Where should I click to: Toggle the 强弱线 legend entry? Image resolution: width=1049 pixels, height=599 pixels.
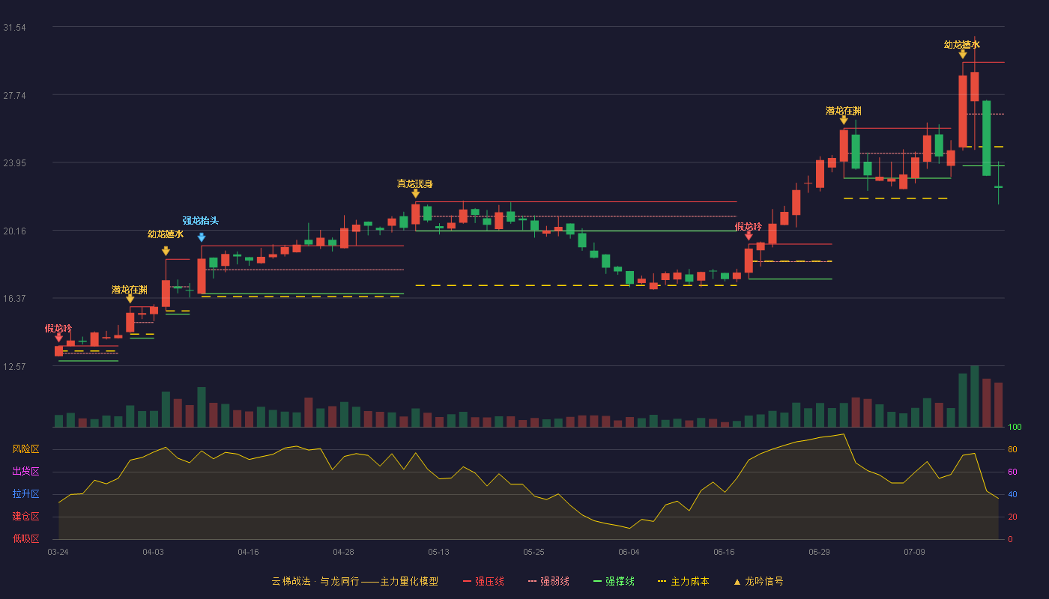[548, 581]
